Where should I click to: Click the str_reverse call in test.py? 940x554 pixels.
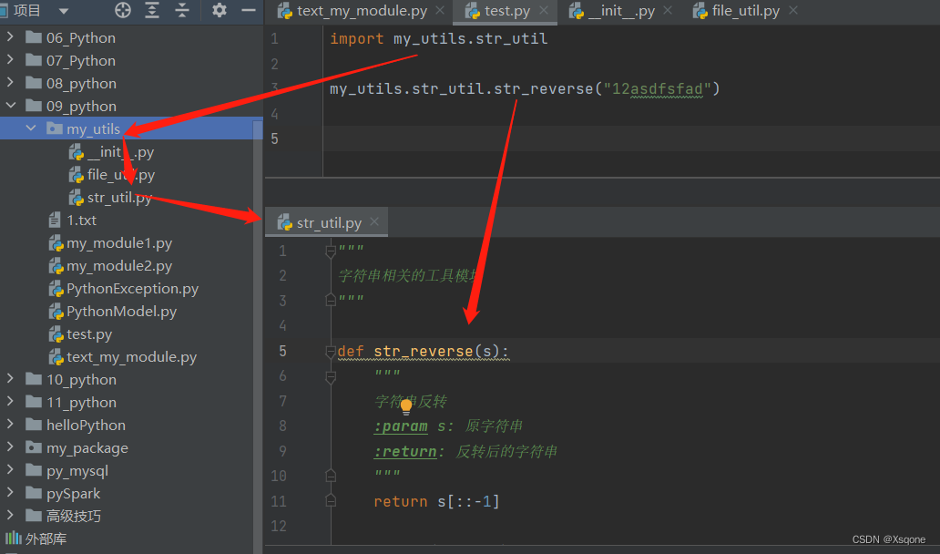(543, 89)
